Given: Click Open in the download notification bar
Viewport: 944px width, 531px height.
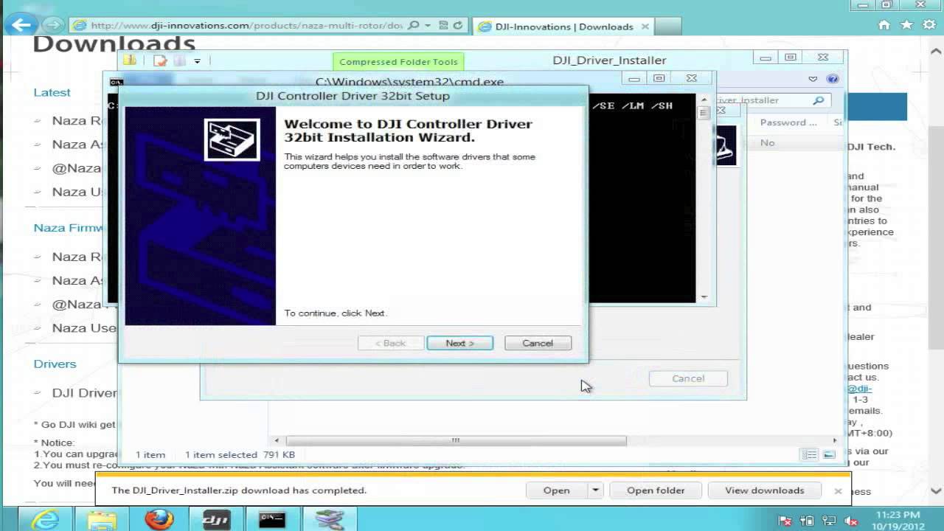Looking at the screenshot, I should pos(557,490).
